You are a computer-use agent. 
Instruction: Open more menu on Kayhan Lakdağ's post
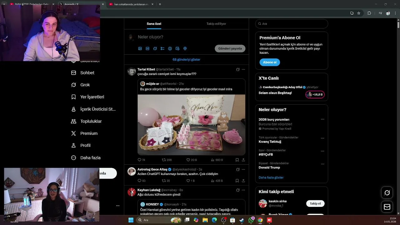243,190
